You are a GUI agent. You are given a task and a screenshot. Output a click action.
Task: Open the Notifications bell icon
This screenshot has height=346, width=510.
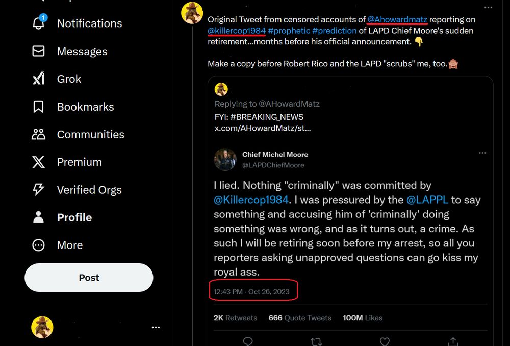(x=39, y=23)
